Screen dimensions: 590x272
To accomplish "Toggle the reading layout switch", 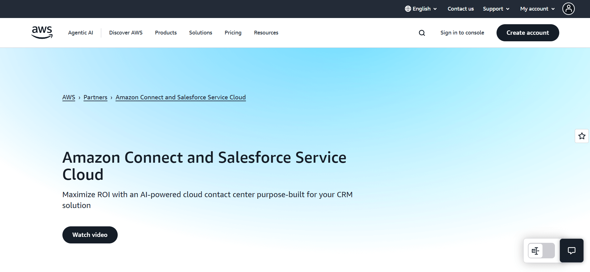I will 541,251.
